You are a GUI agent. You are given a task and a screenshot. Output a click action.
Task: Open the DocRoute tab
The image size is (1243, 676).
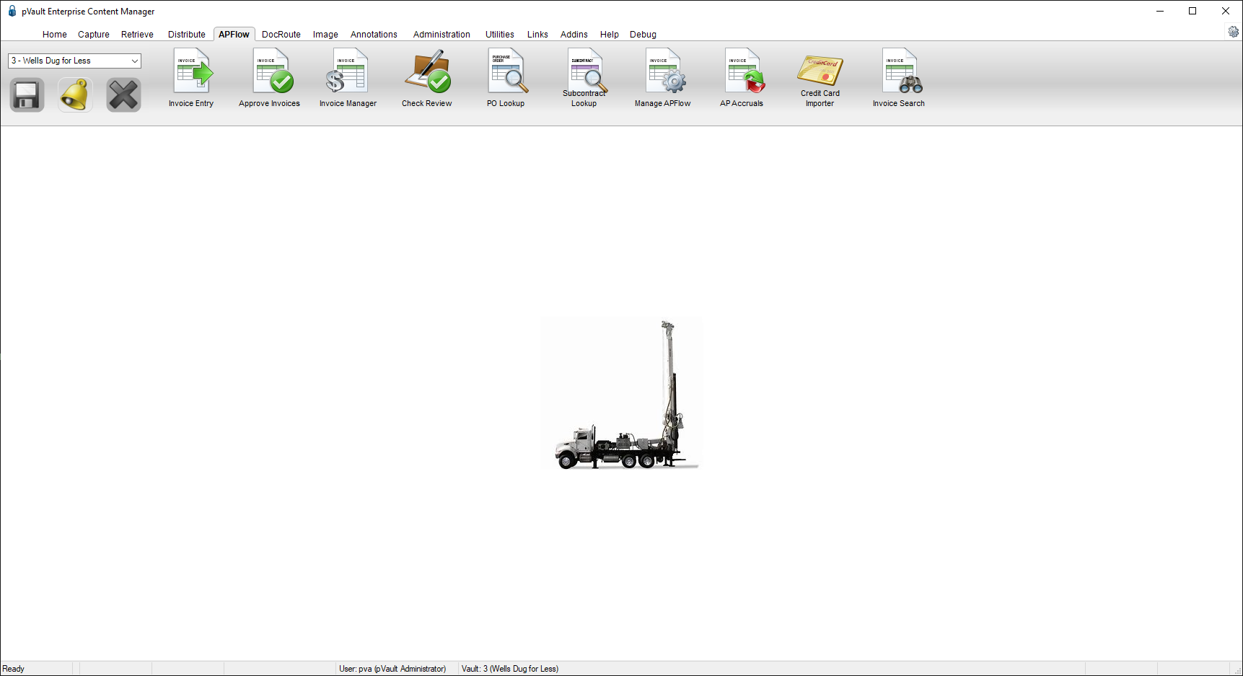tap(281, 34)
